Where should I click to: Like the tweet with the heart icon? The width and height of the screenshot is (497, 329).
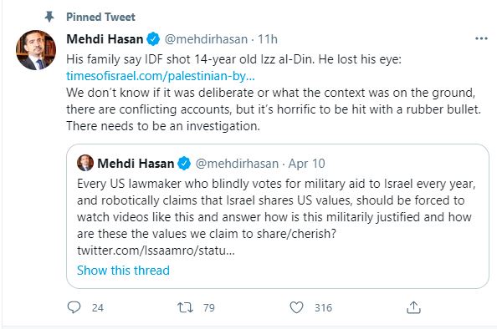pyautogui.click(x=296, y=307)
